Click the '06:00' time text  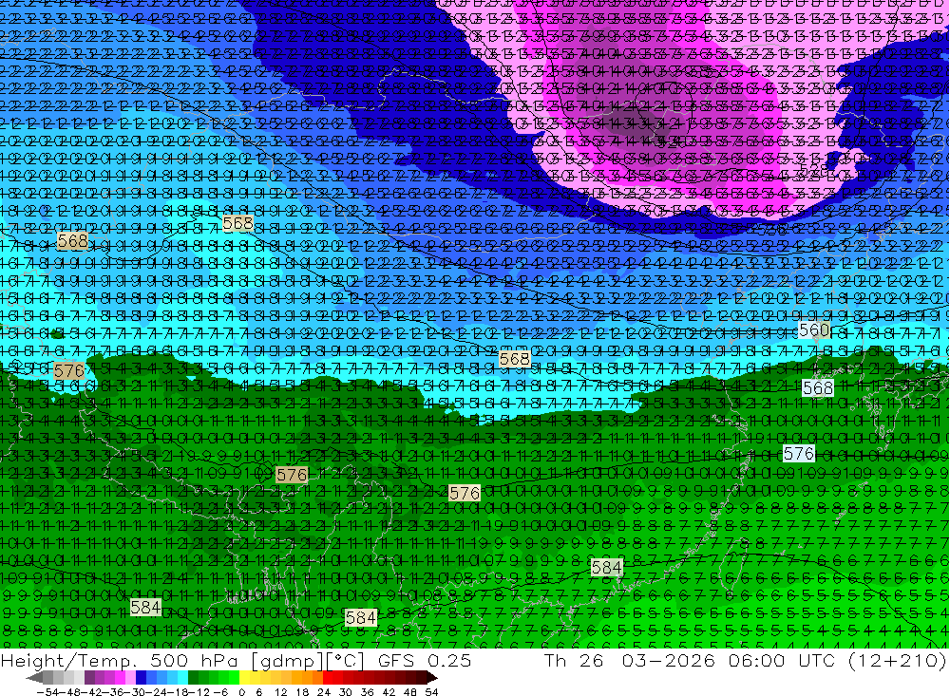(x=758, y=661)
